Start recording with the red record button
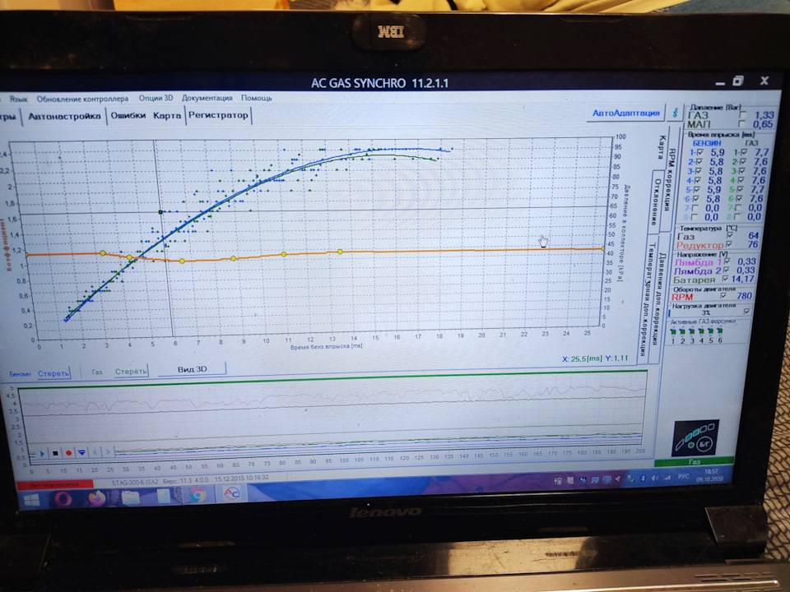 pyautogui.click(x=68, y=453)
